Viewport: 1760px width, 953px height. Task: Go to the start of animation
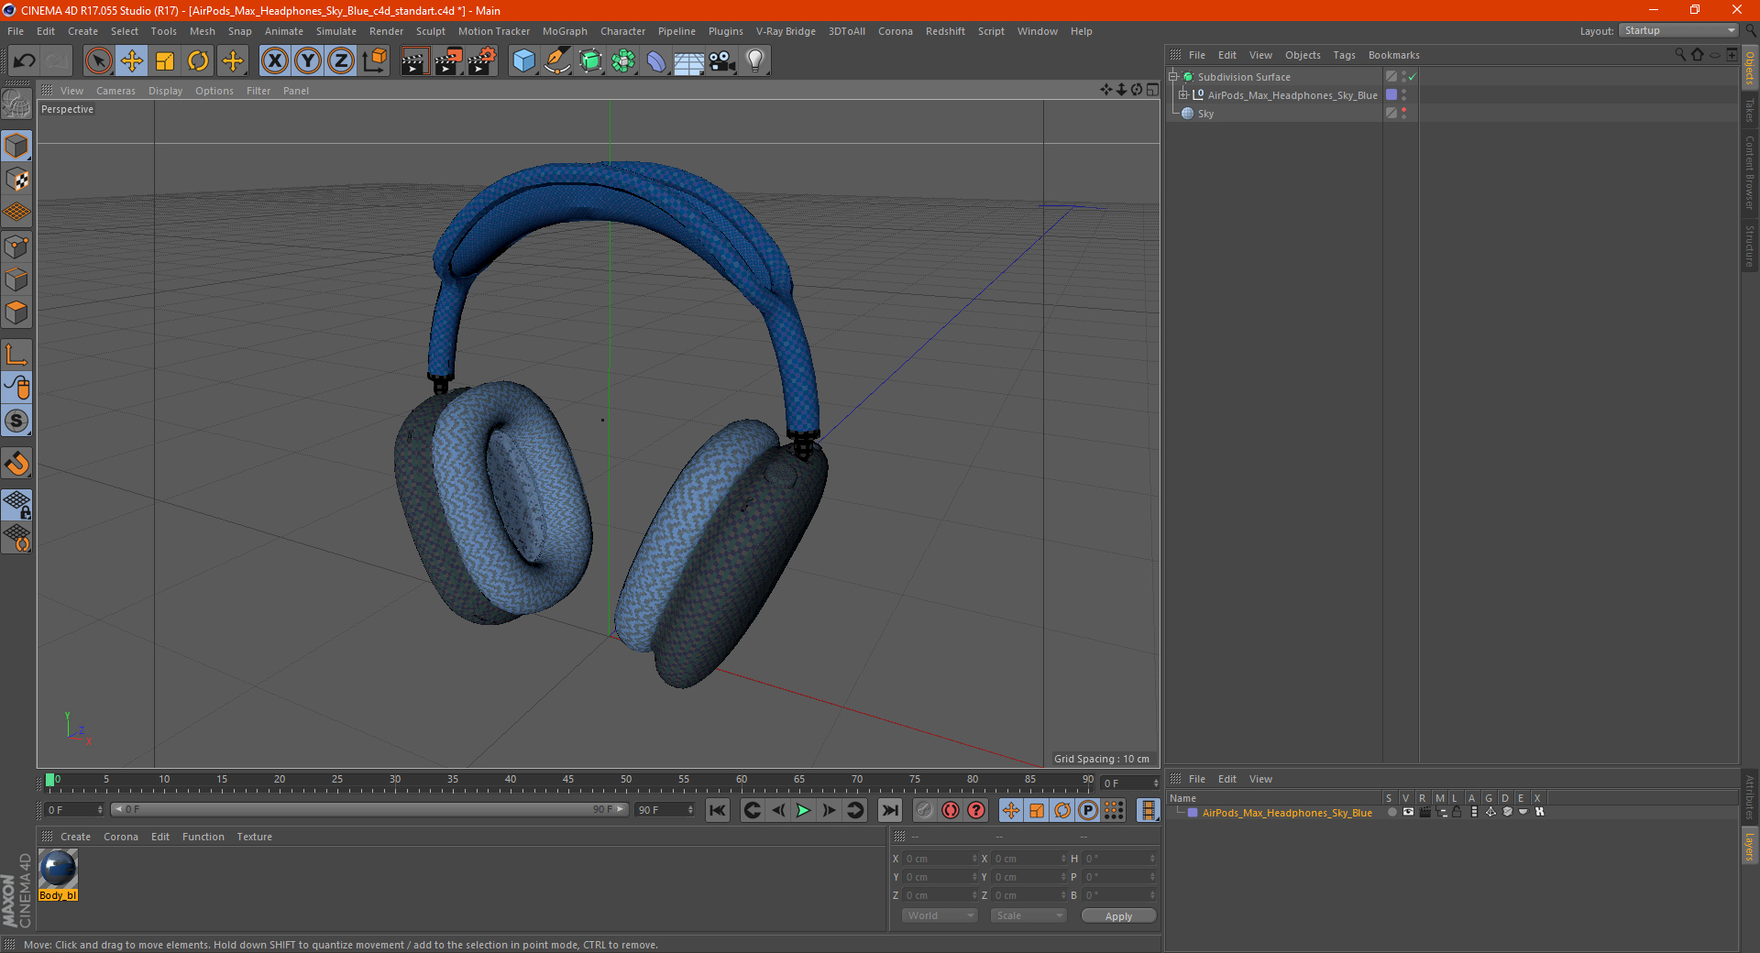click(718, 810)
